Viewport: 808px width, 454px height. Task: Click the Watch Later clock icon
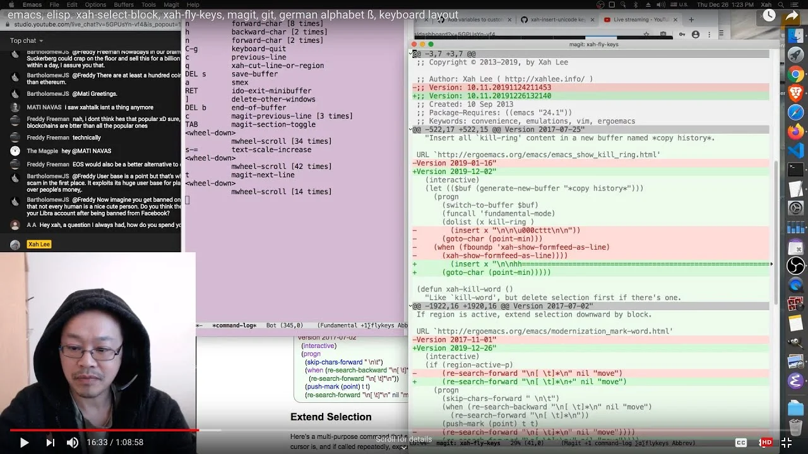(x=768, y=16)
